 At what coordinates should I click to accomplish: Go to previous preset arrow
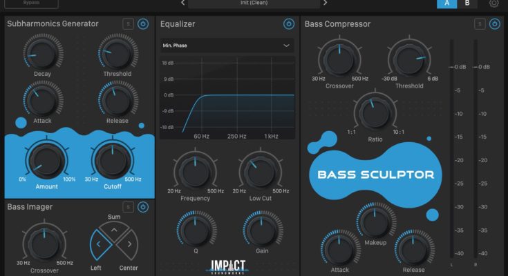(x=182, y=3)
